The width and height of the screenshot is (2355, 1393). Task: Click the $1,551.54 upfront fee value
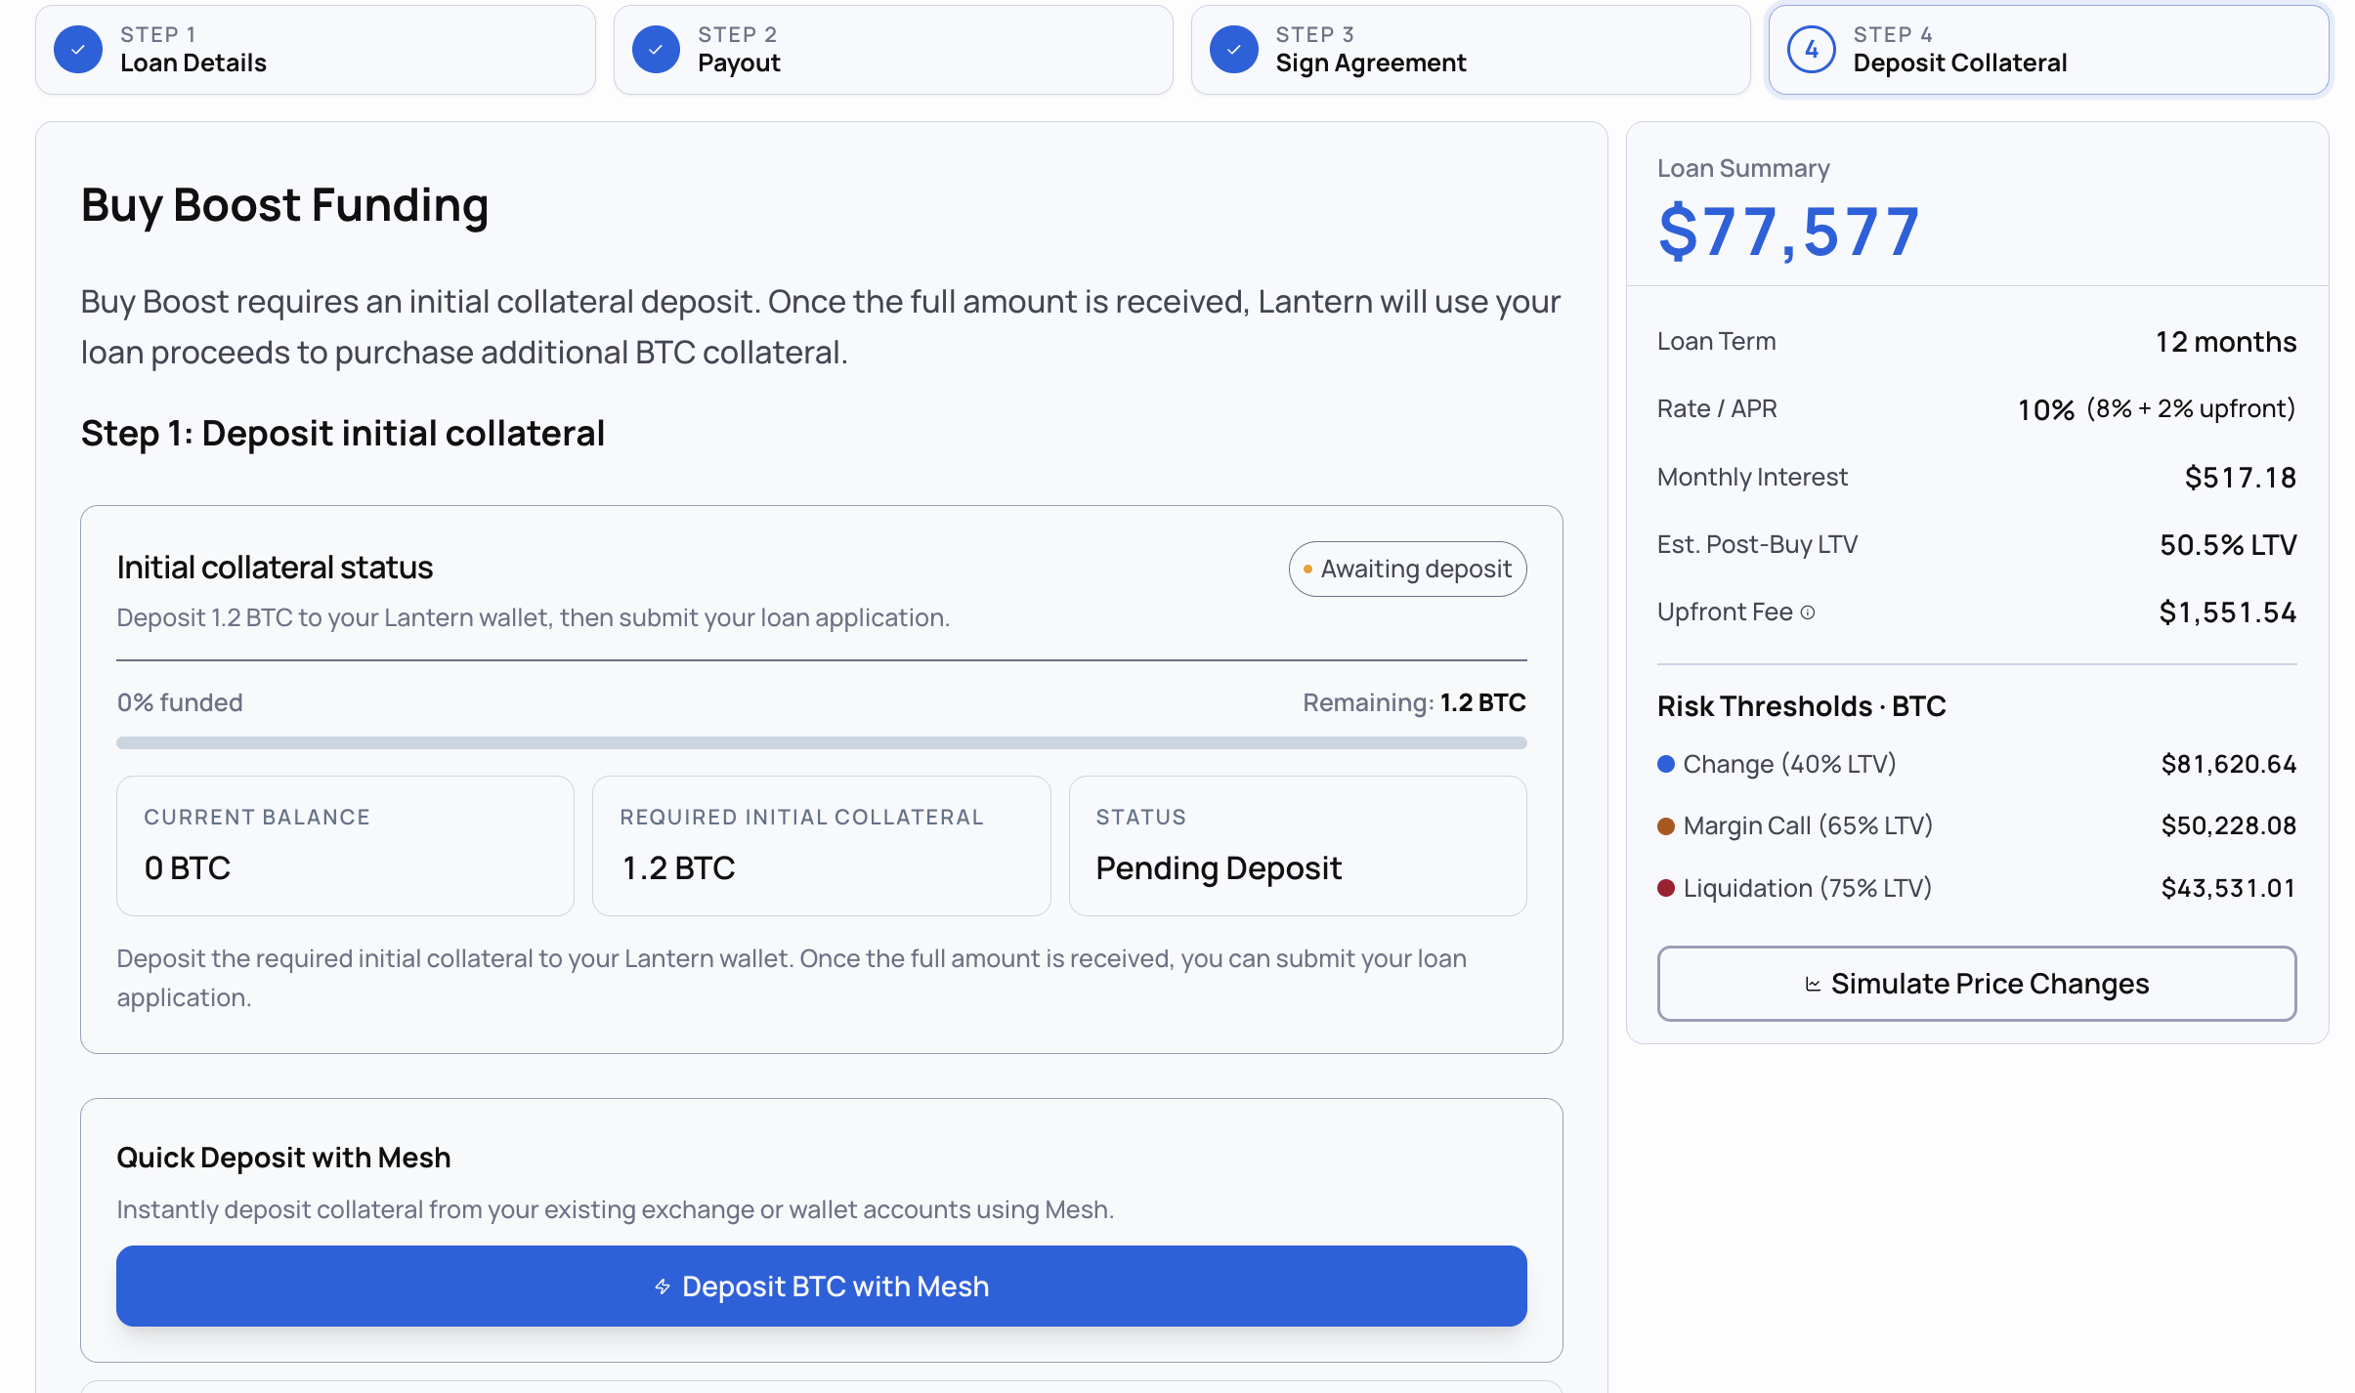(2228, 612)
